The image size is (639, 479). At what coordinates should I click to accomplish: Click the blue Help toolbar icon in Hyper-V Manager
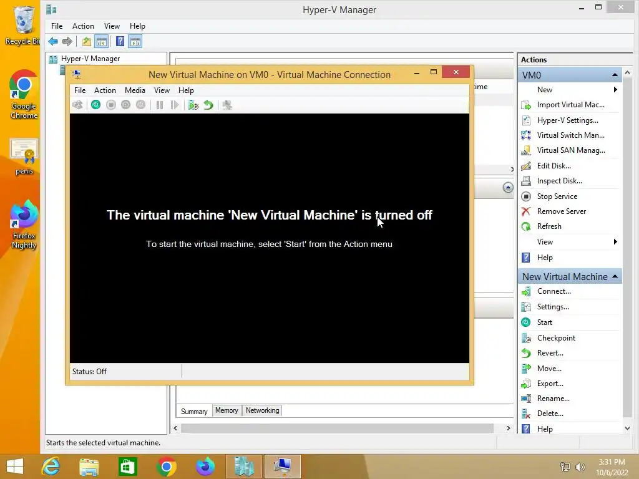pos(120,41)
